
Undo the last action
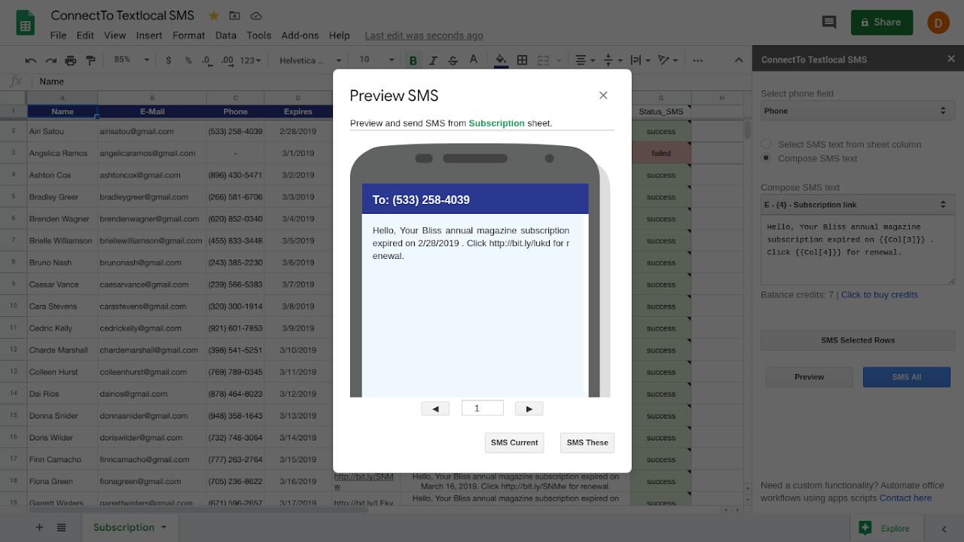tap(31, 60)
